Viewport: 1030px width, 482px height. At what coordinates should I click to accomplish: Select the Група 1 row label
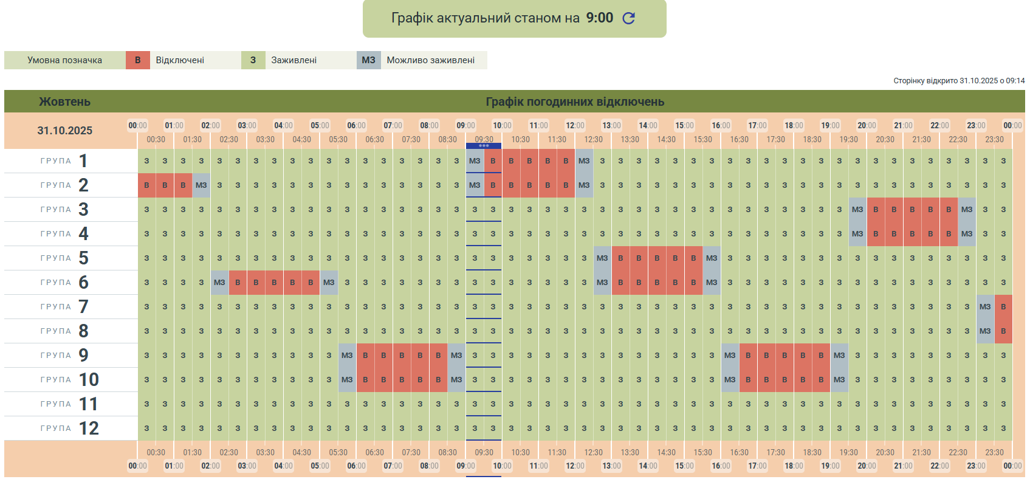coord(64,161)
